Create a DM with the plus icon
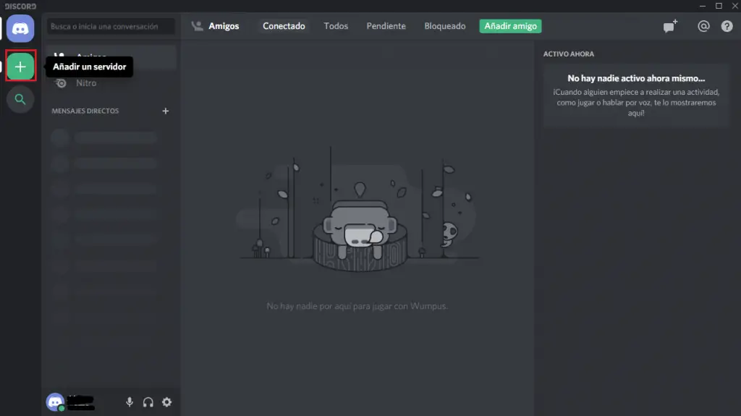Screen dimensions: 741x416 pos(166,111)
